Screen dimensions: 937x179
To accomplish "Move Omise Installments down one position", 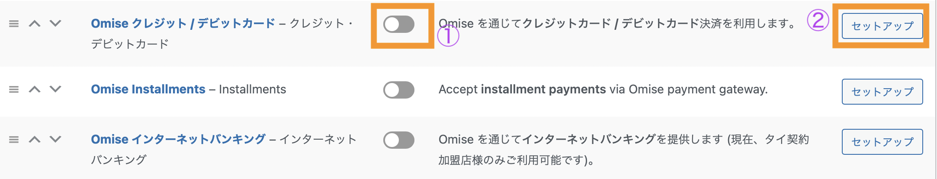I will (x=55, y=89).
